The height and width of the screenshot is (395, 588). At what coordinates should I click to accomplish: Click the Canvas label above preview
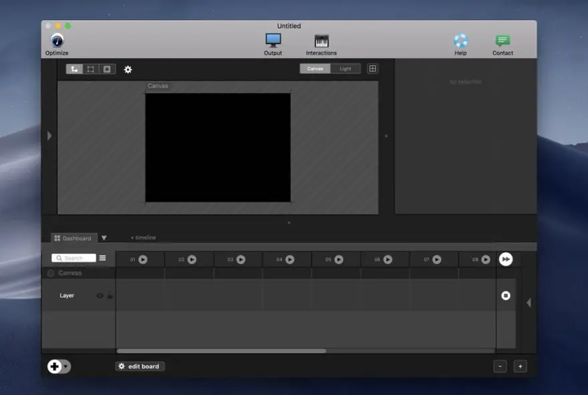[158, 86]
